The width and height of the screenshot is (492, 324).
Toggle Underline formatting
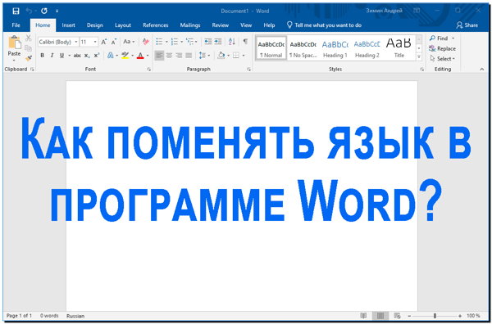point(61,56)
